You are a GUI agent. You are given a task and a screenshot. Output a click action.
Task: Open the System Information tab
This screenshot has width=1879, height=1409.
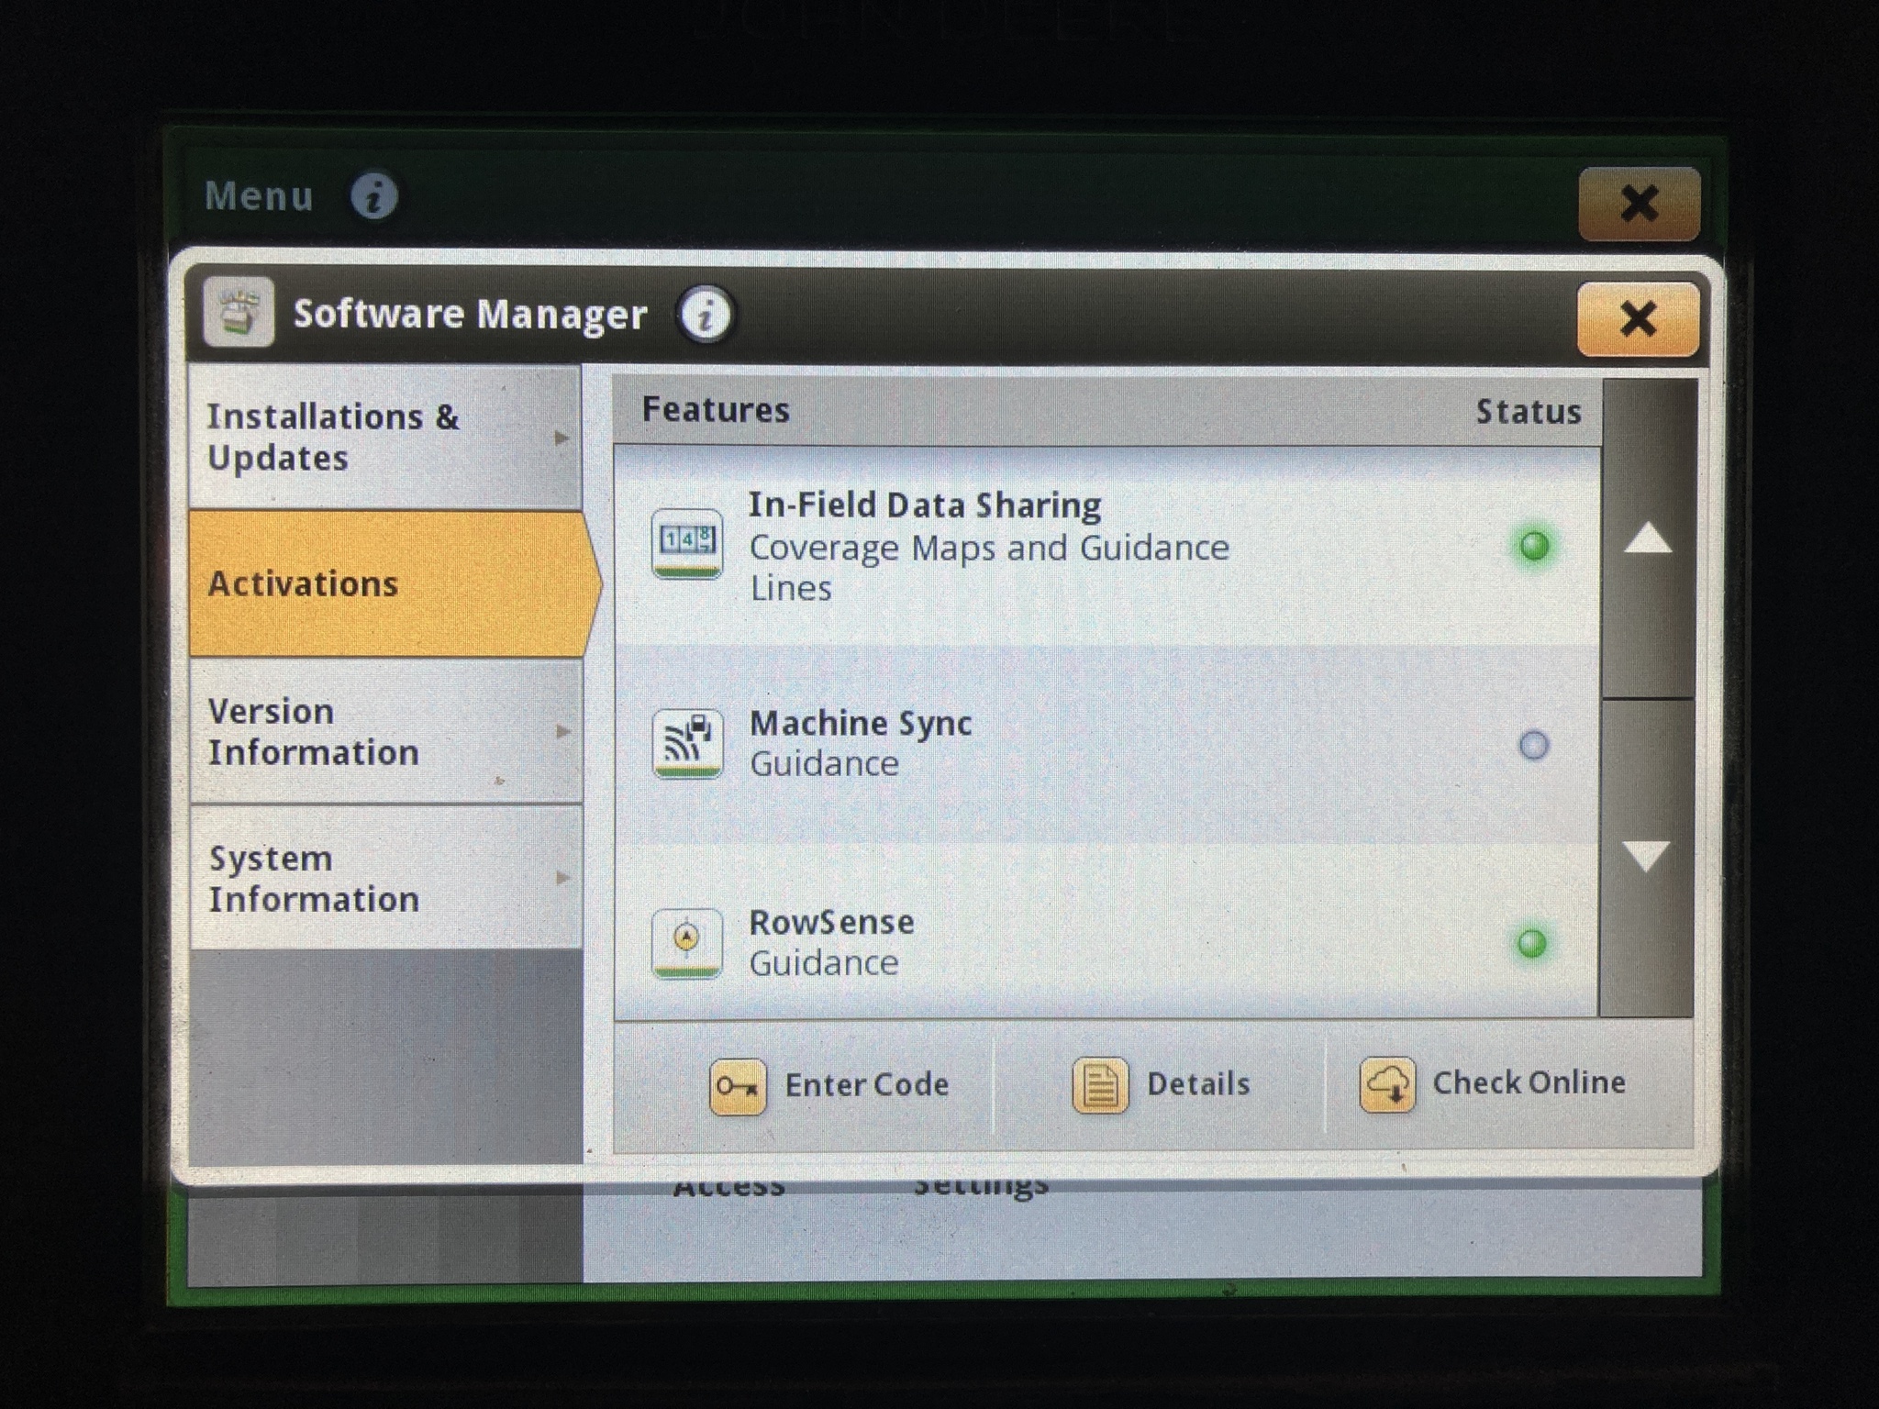[x=385, y=878]
